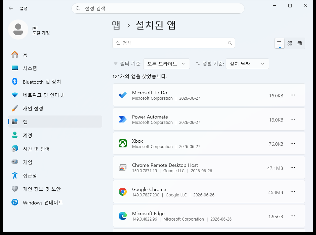Click the accessibility figure icon

pos(15,175)
